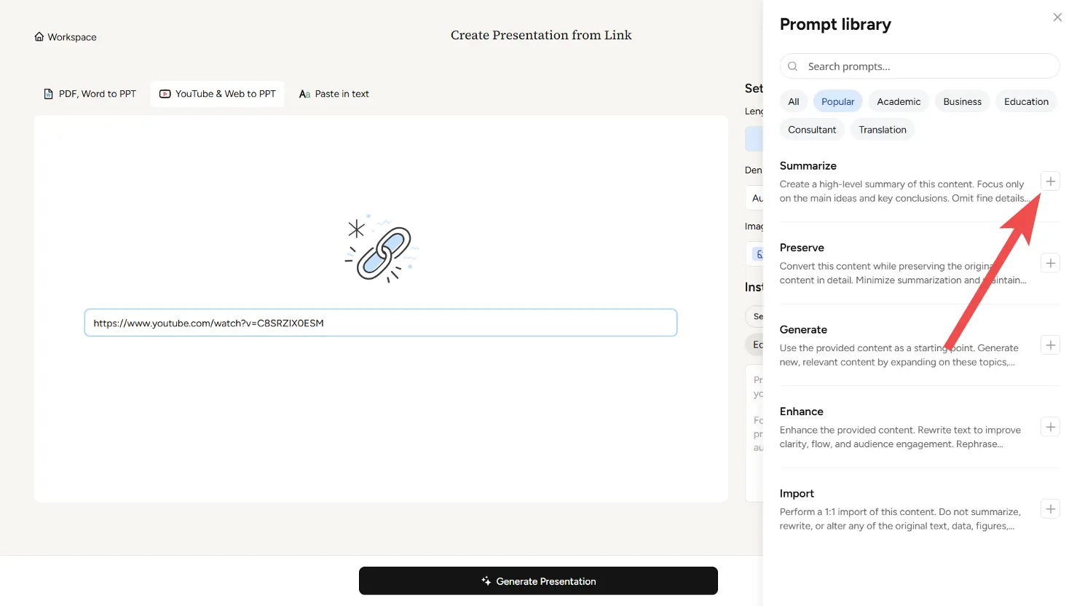Show Business prompts

click(962, 102)
